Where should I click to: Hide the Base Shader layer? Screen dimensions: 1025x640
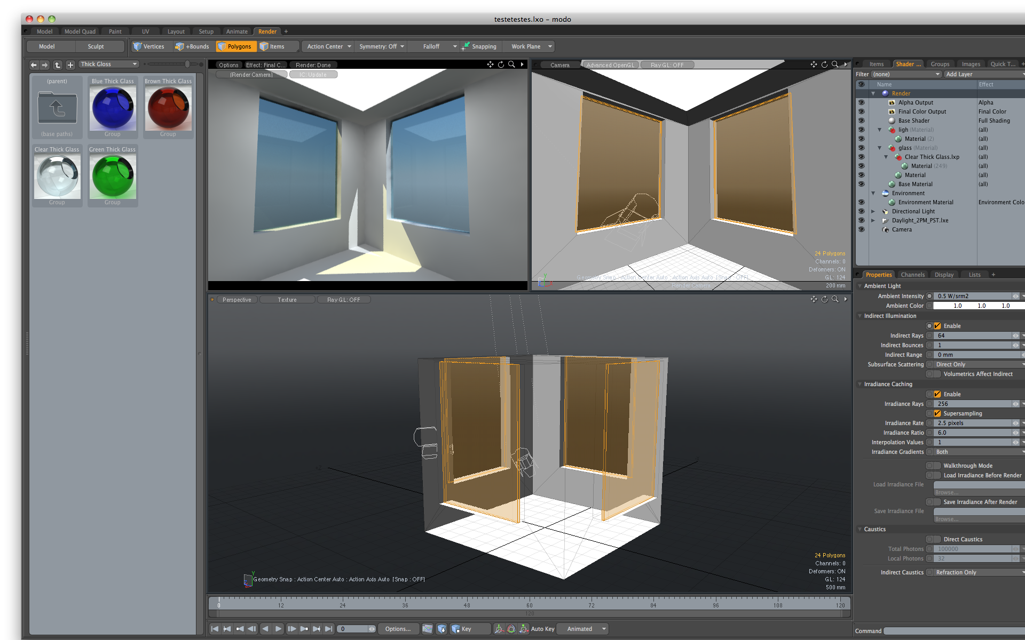pos(861,121)
